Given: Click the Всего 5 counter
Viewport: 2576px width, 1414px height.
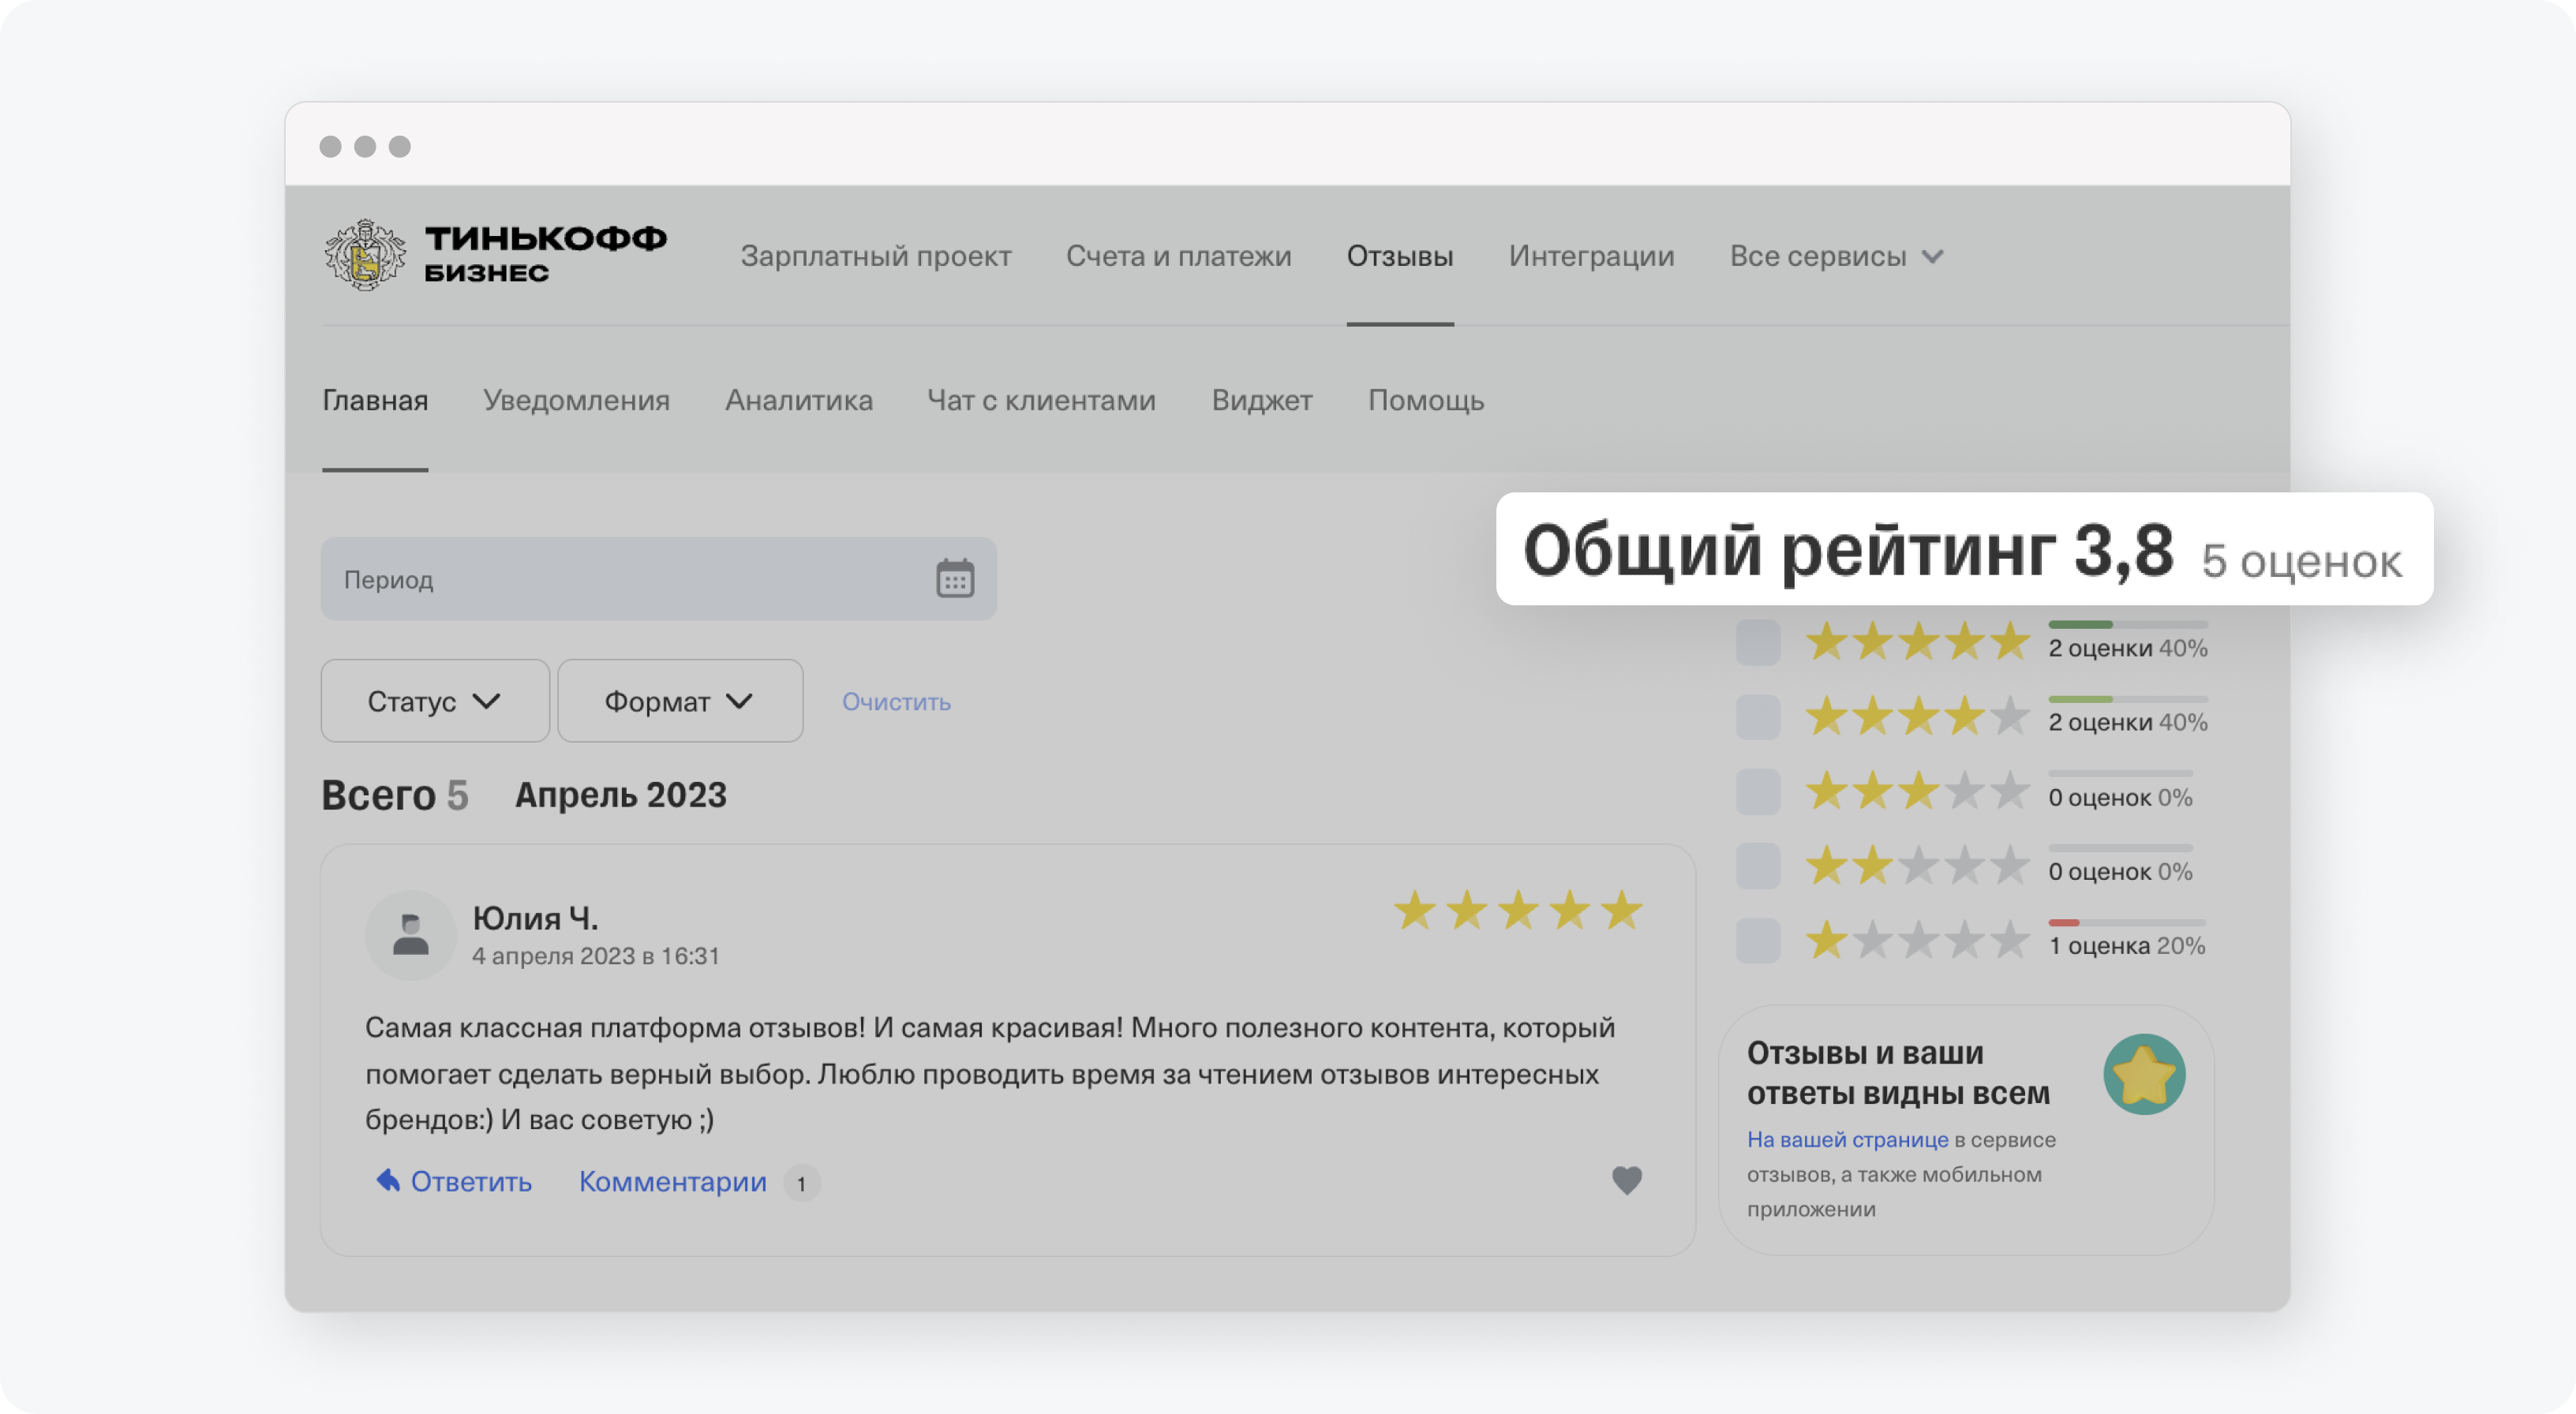Looking at the screenshot, I should coord(394,795).
